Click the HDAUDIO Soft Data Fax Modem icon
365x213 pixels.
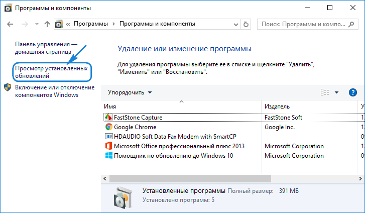[108, 137]
